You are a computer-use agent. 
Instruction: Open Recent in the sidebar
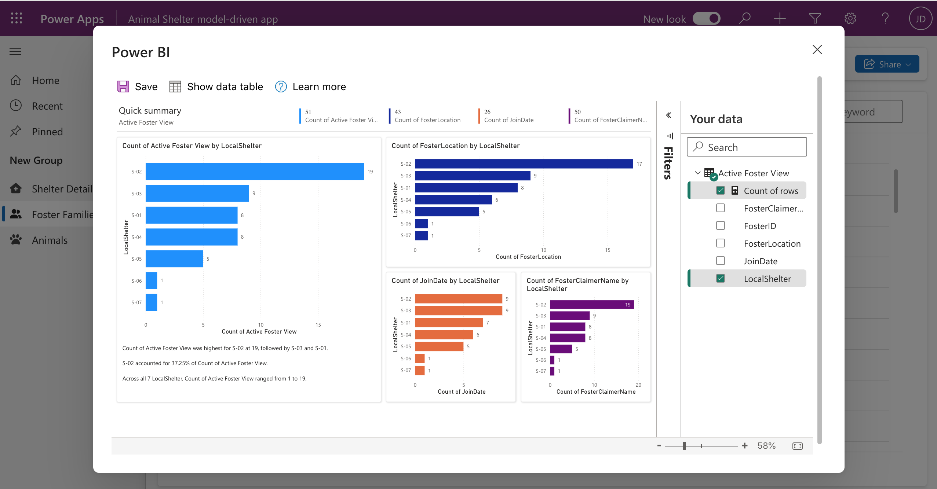point(47,106)
